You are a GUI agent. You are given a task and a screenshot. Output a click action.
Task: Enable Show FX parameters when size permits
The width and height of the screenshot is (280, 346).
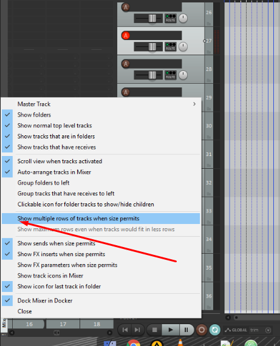point(101,265)
